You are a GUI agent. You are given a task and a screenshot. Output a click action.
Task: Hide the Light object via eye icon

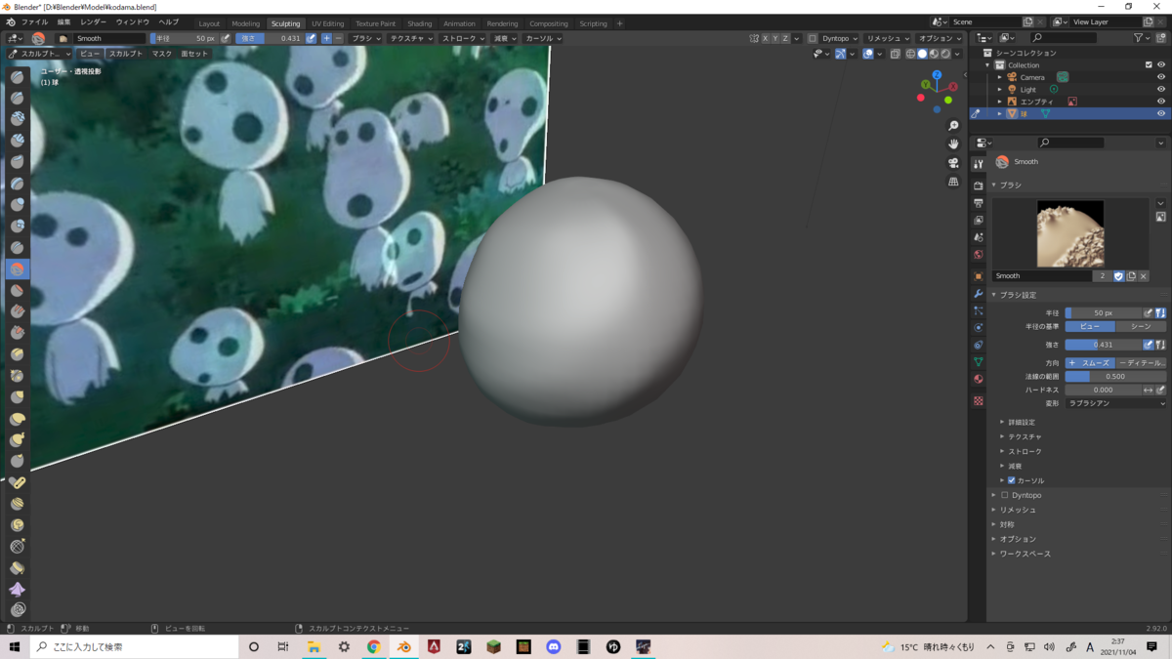coord(1161,89)
